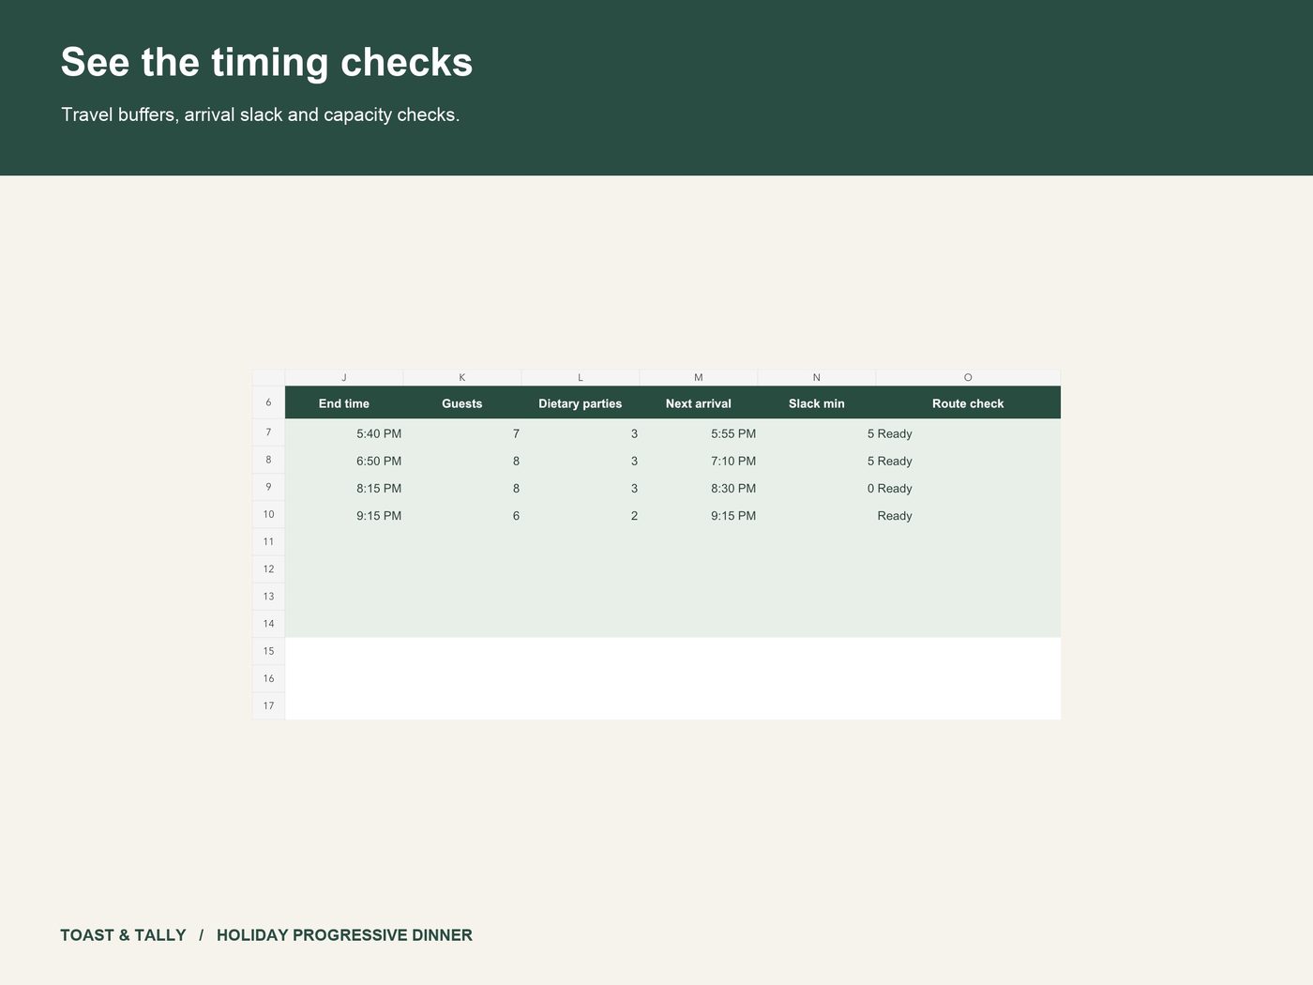This screenshot has height=985, width=1313.
Task: Select row 6 header
Action: (268, 402)
